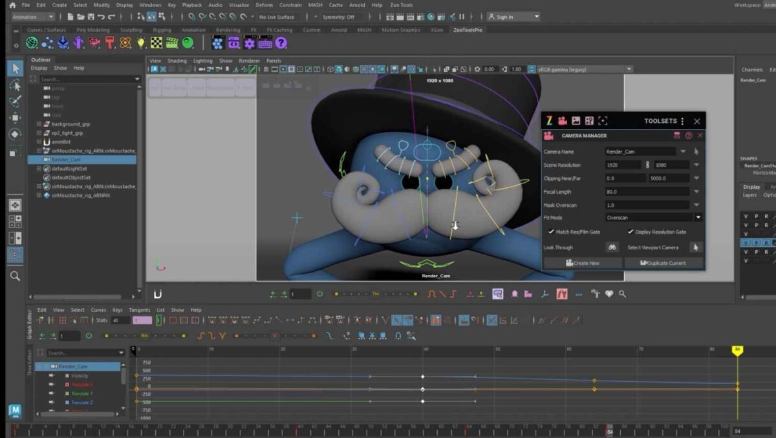Click the Duplicate Current button

pos(663,262)
